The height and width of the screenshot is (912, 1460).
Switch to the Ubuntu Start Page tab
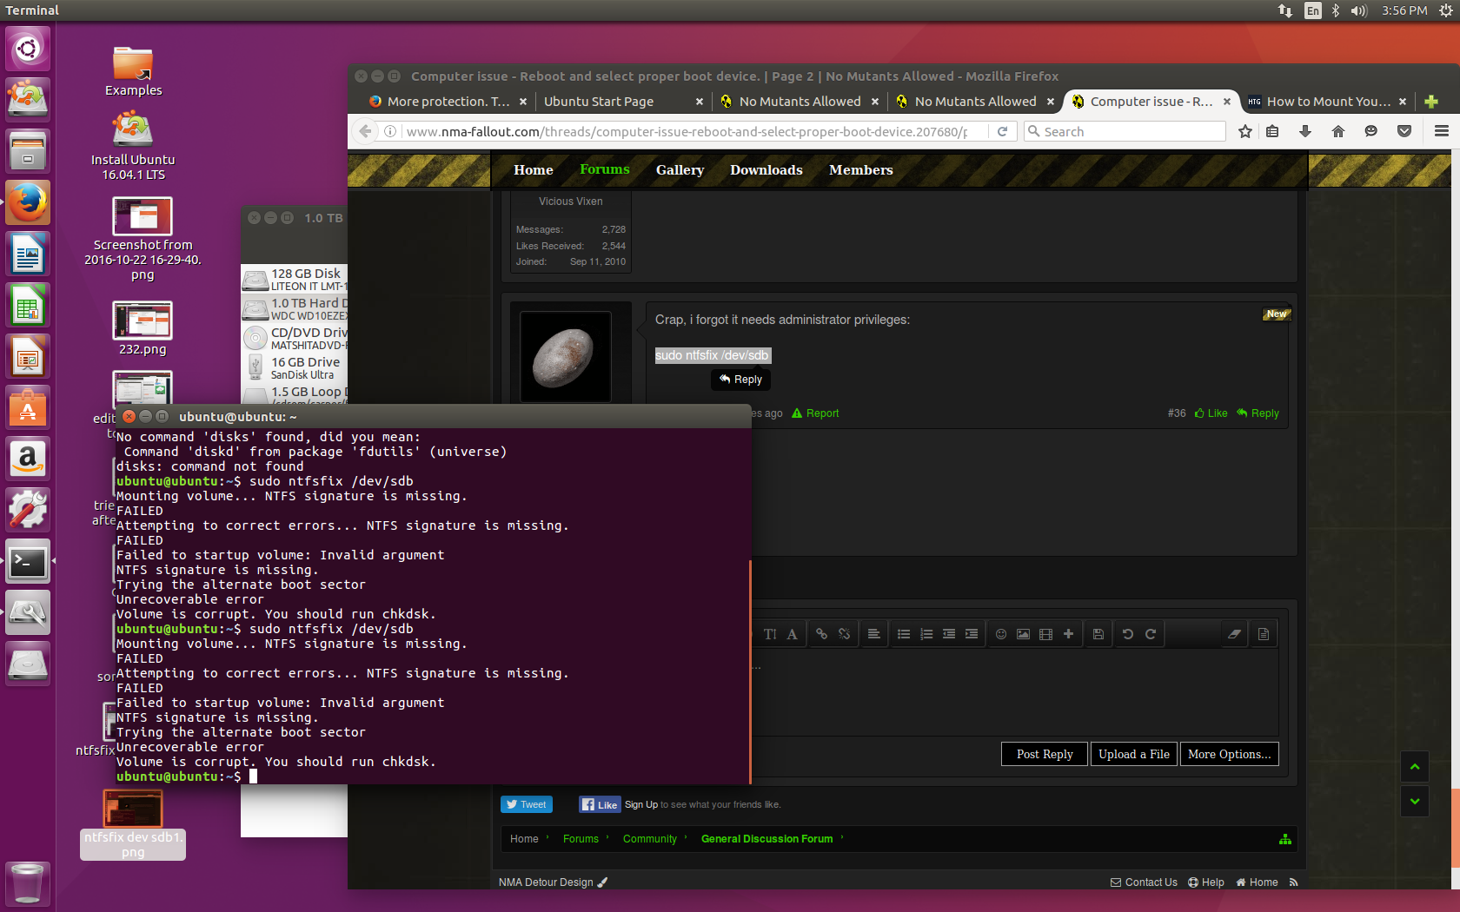click(x=598, y=102)
